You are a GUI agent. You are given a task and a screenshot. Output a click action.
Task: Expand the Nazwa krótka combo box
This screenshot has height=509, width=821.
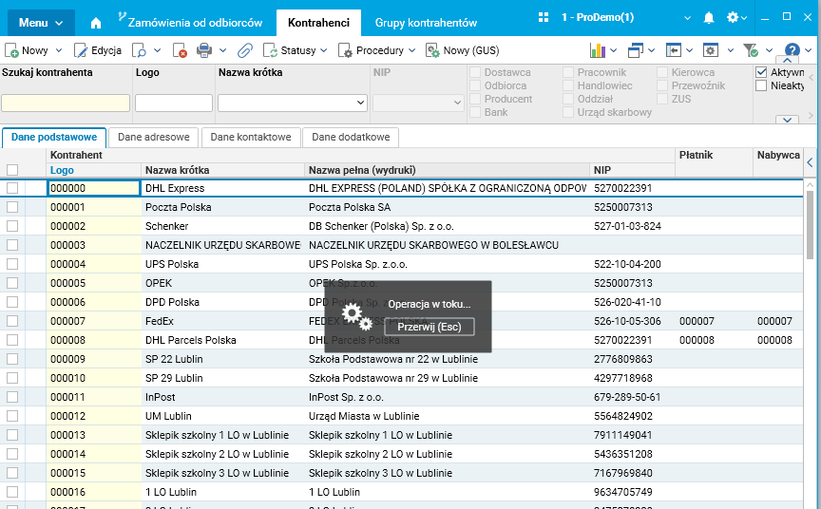pyautogui.click(x=360, y=103)
